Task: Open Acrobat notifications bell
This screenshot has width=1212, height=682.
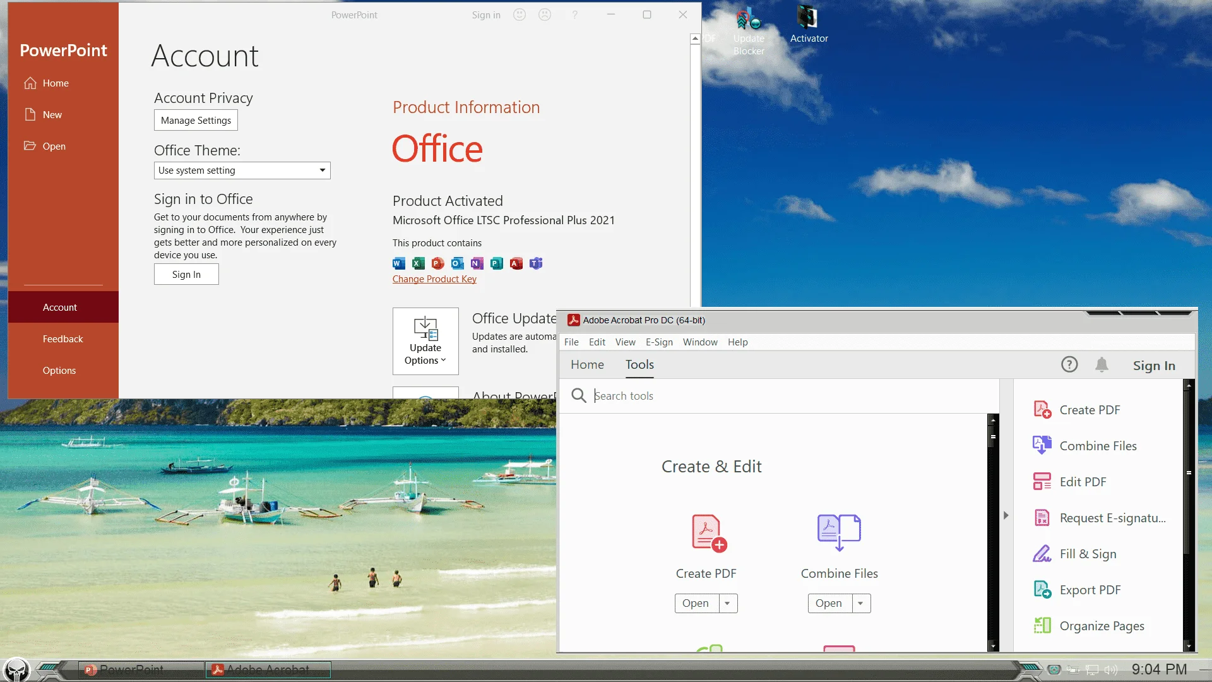Action: 1102,364
